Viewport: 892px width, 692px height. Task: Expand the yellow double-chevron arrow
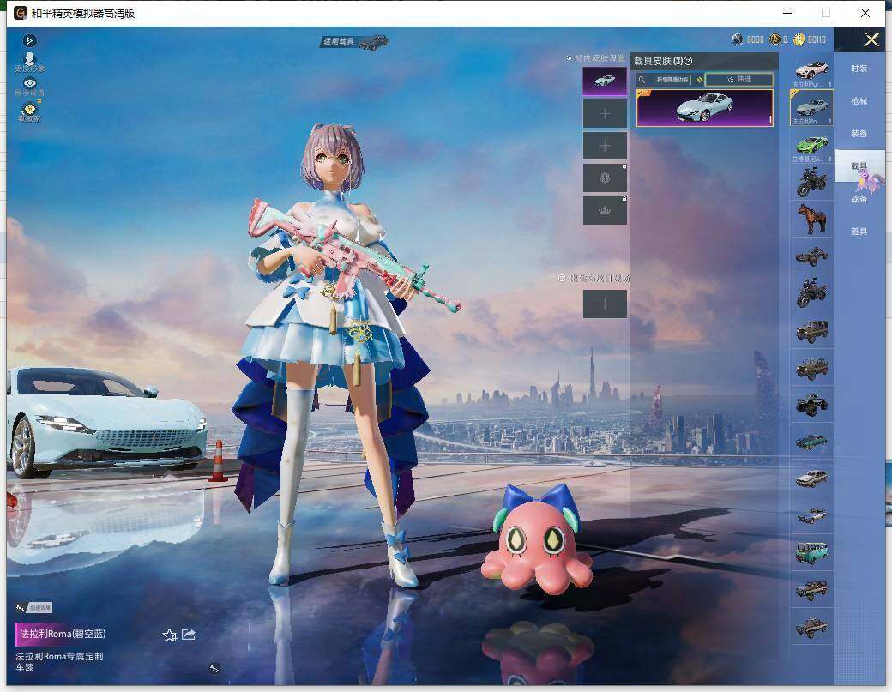coord(700,80)
